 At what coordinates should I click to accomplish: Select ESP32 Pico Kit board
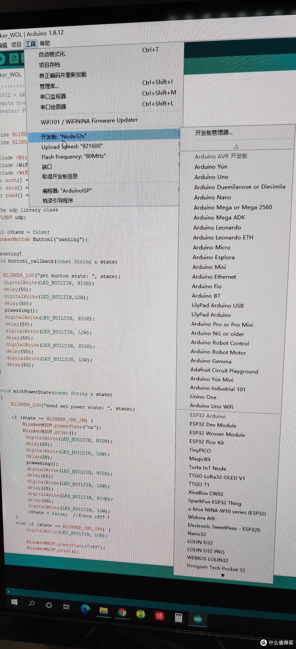(206, 442)
